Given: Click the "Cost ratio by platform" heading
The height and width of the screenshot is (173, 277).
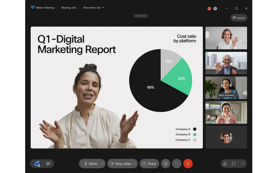Looking at the screenshot, I should point(185,38).
